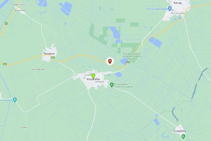Click the Kisújszállás town name label

[93, 79]
